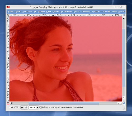Open the FX-Foundry menu
The image size is (132, 116).
point(85,12)
